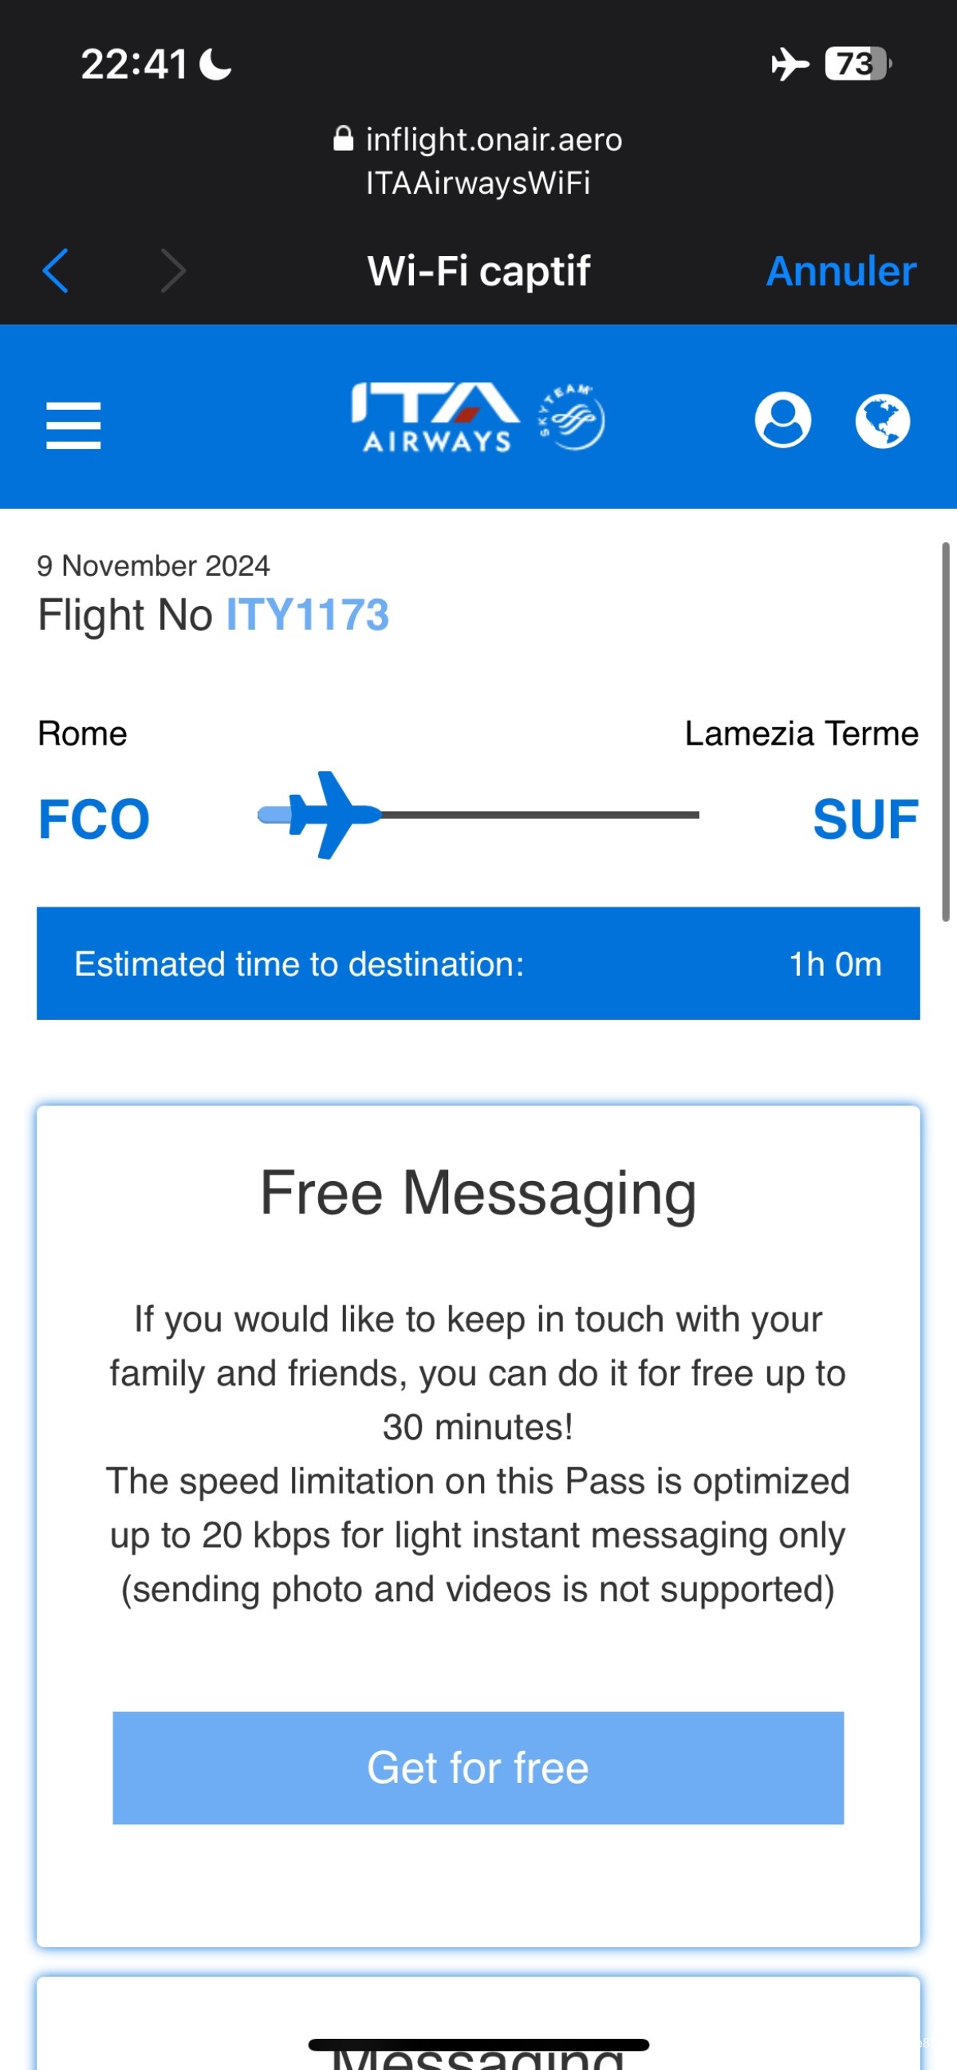The width and height of the screenshot is (957, 2070).
Task: Tap the SkyTeam alliance logo
Action: point(571,417)
